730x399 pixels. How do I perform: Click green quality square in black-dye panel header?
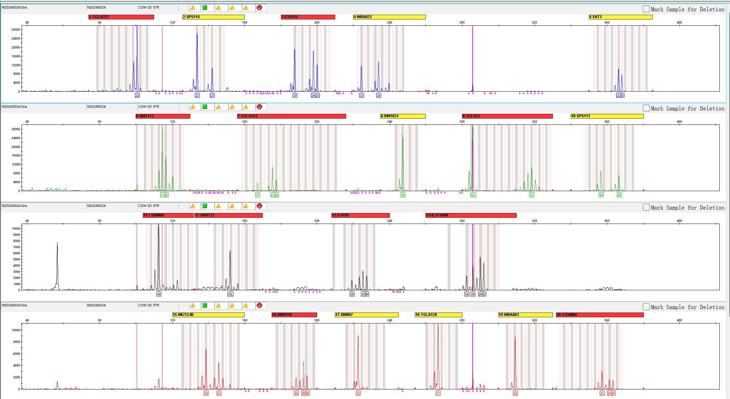tap(205, 206)
